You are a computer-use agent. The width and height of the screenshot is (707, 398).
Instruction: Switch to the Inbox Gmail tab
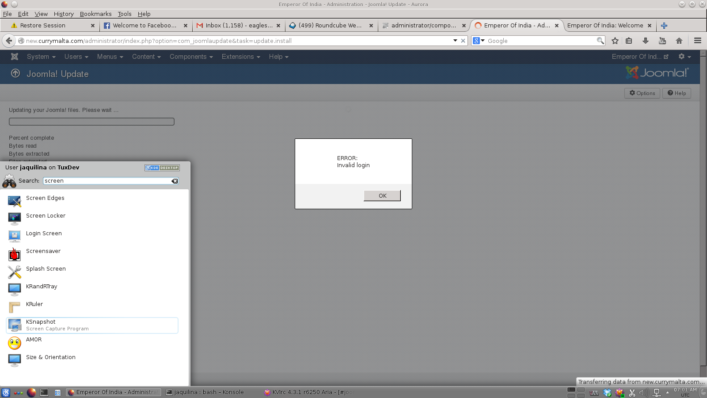tap(239, 26)
